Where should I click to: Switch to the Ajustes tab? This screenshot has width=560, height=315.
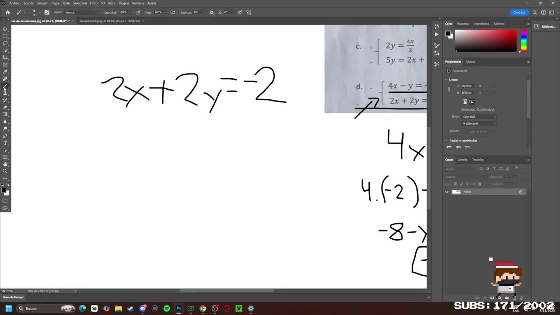pos(470,62)
